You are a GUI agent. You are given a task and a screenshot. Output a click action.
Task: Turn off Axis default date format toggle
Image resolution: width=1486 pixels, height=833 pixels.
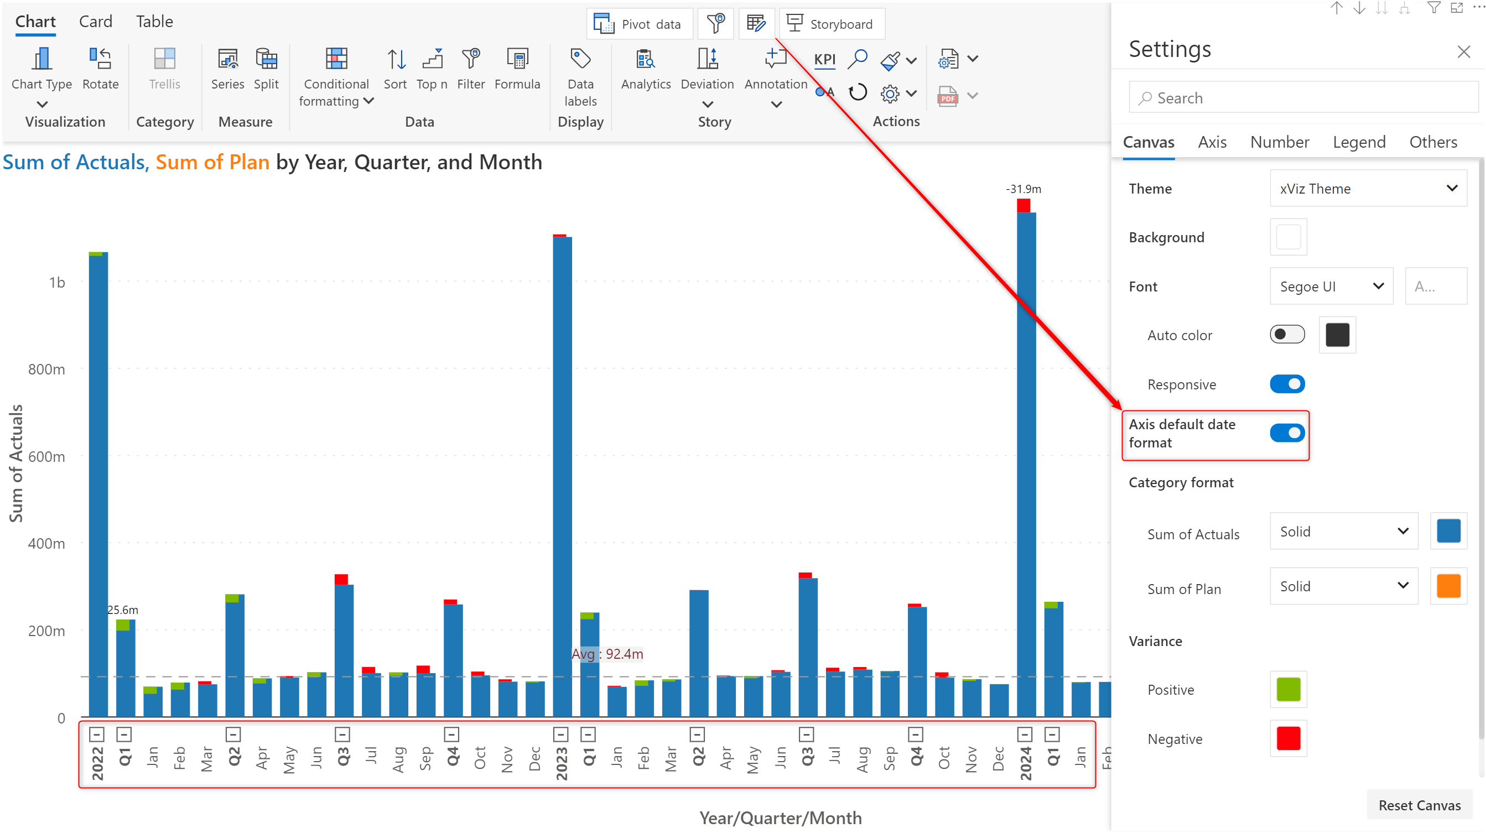(1287, 433)
